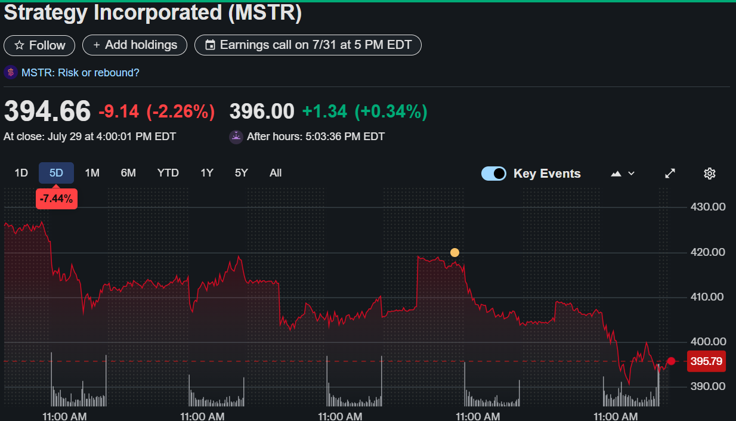Viewport: 736px width, 421px height.
Task: Click the red current price dot
Action: [x=671, y=361]
